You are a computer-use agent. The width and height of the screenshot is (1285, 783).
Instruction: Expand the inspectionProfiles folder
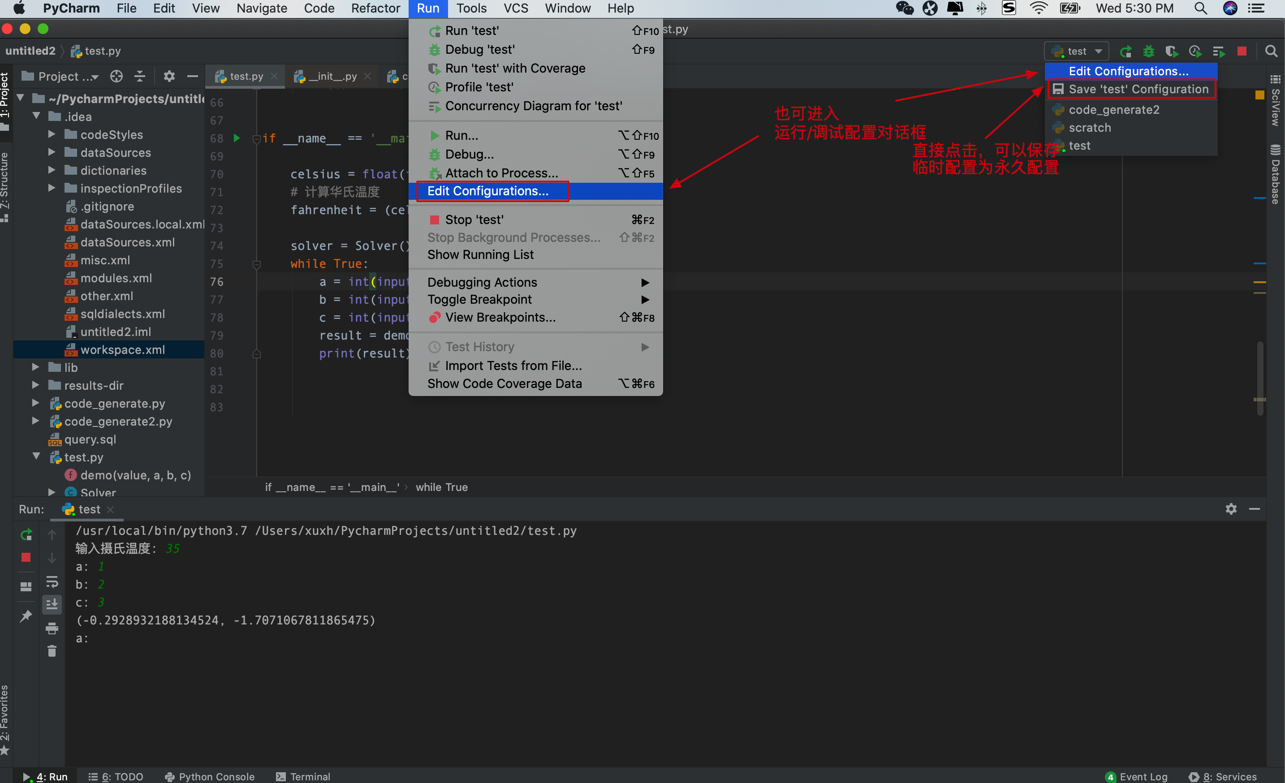pyautogui.click(x=52, y=188)
